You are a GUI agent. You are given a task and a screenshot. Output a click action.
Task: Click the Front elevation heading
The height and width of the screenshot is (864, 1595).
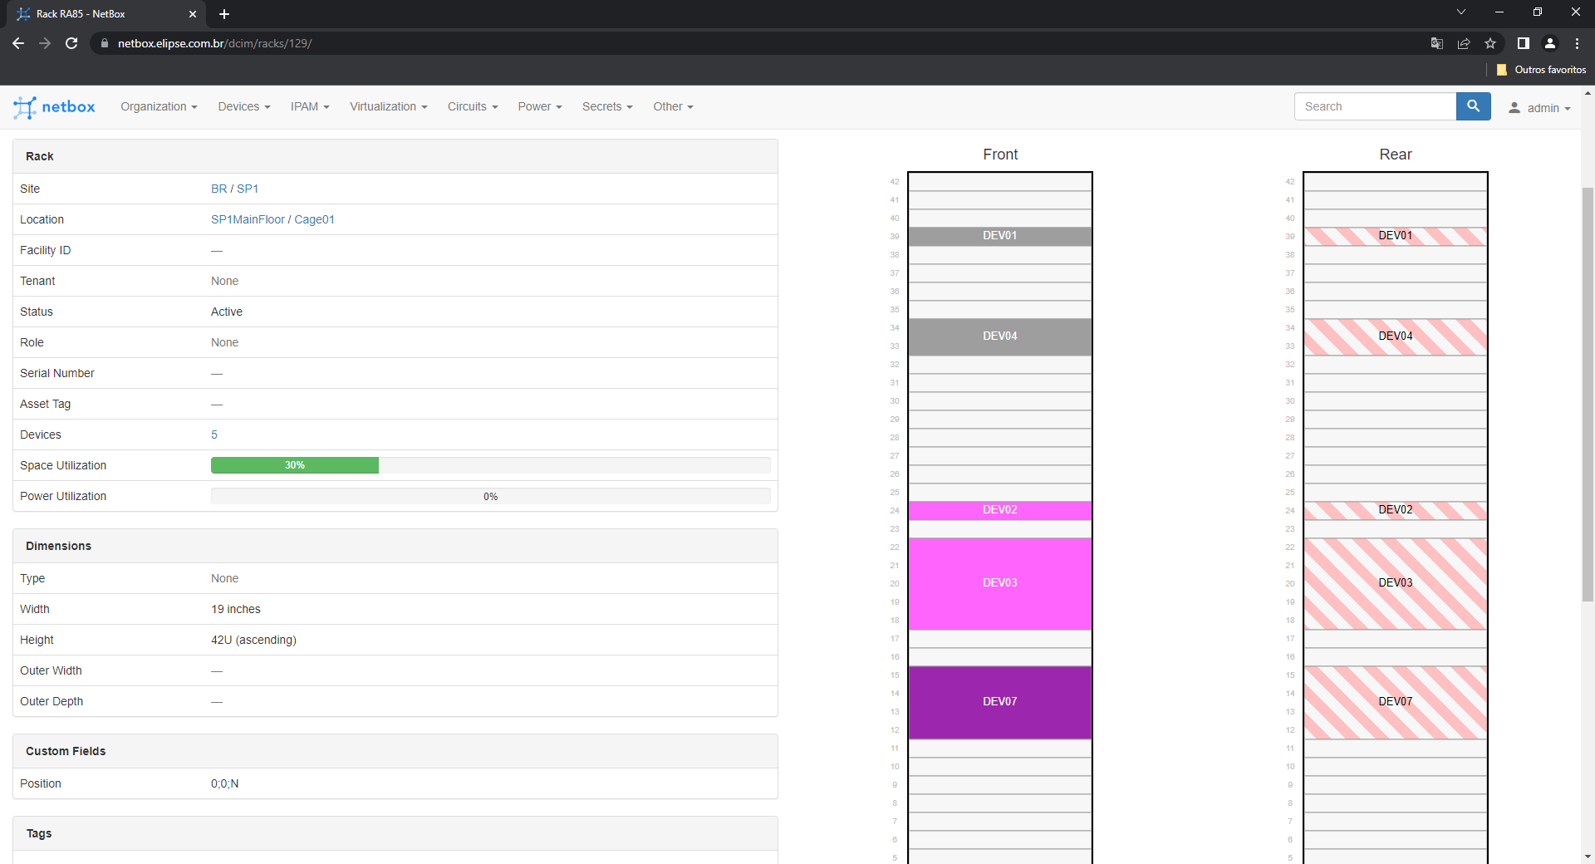(x=1000, y=155)
